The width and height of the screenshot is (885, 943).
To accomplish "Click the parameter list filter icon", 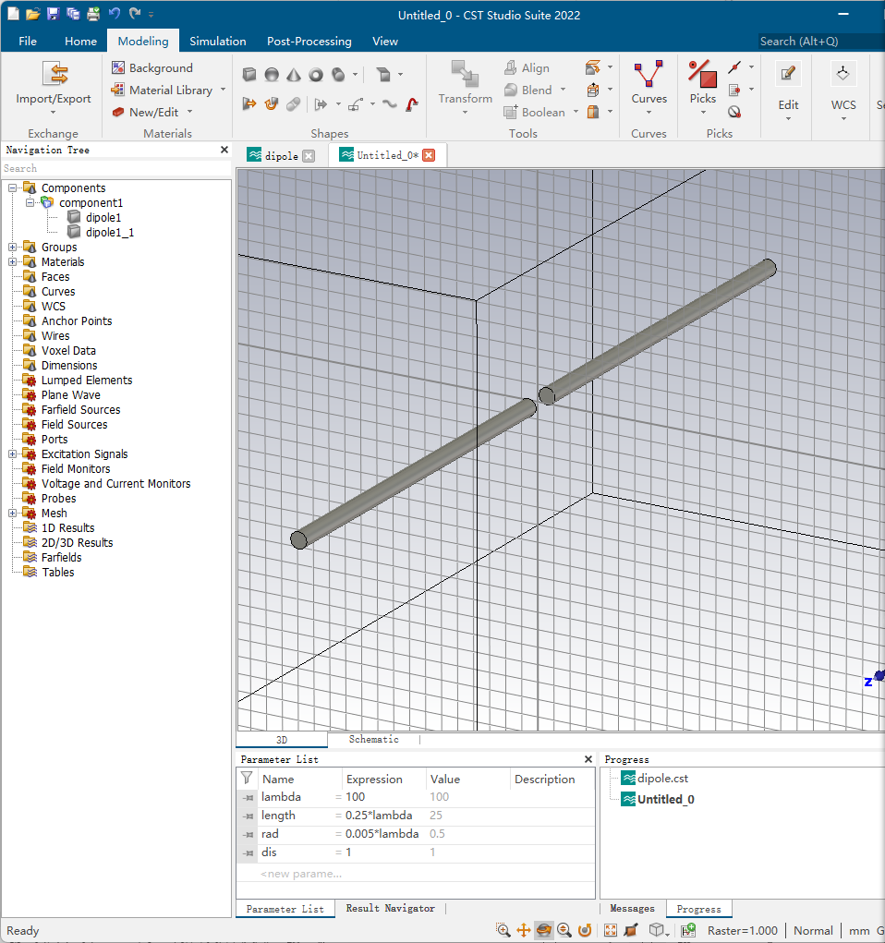I will [x=247, y=779].
